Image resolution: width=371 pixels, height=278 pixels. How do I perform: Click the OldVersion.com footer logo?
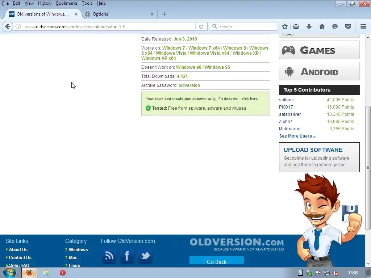click(x=237, y=244)
